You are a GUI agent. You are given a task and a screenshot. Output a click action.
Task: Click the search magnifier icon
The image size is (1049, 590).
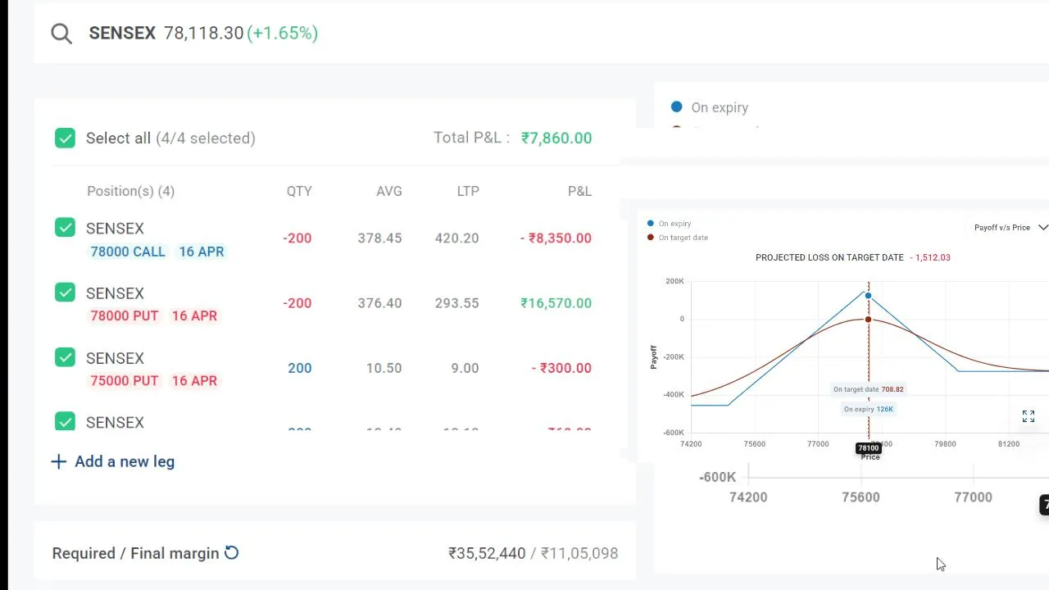[x=61, y=34]
